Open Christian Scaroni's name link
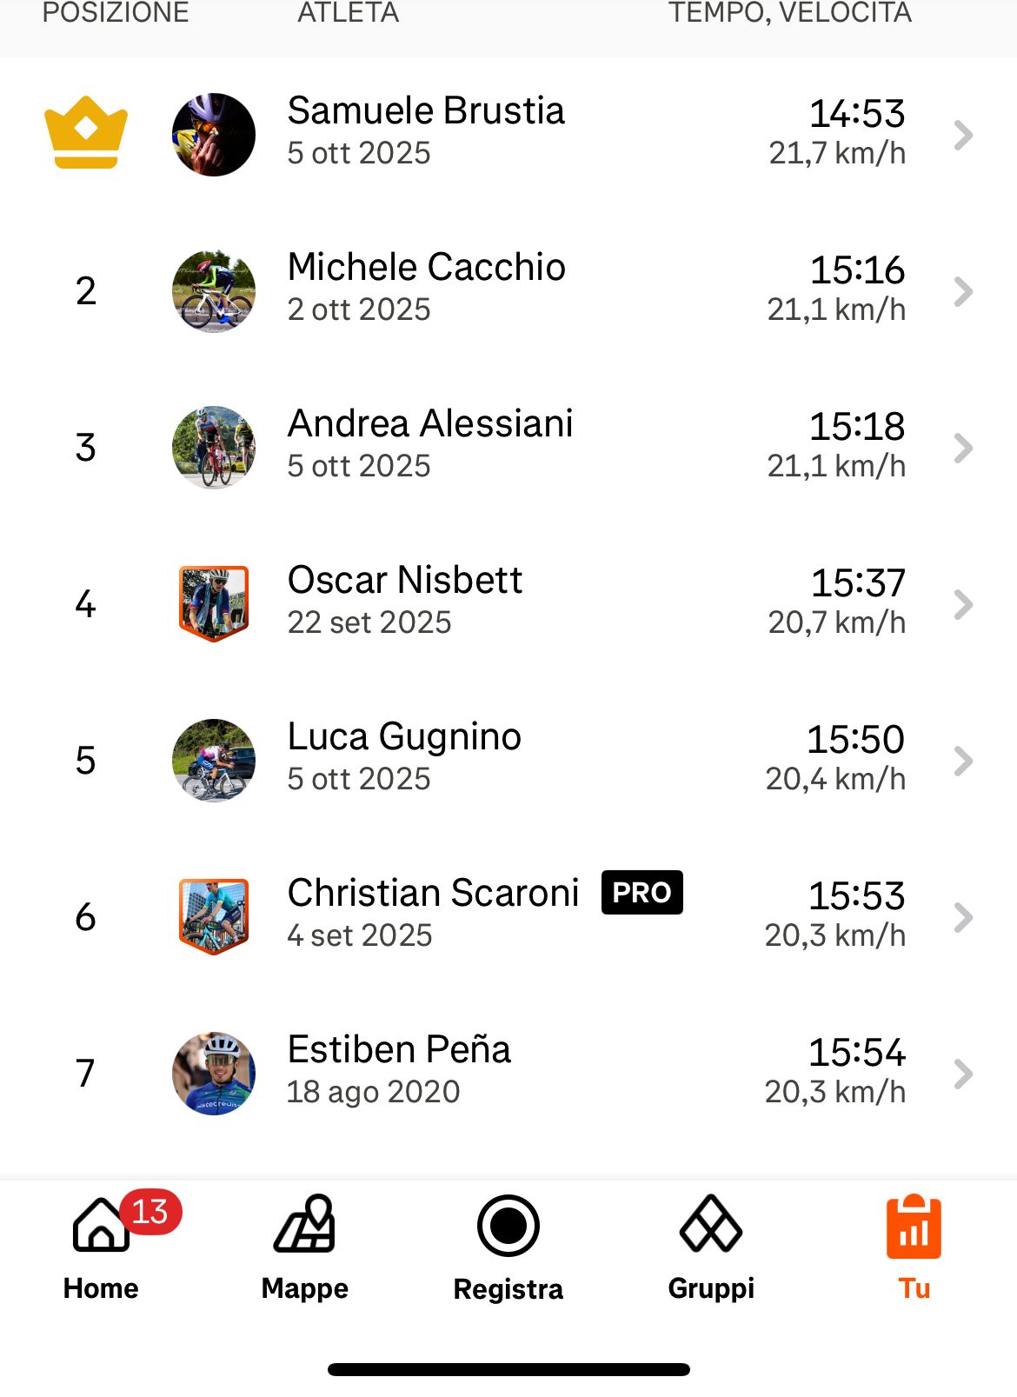The image size is (1017, 1397). [x=433, y=894]
